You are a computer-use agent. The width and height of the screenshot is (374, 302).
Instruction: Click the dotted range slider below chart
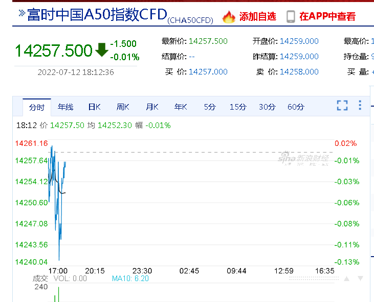pos(314,278)
